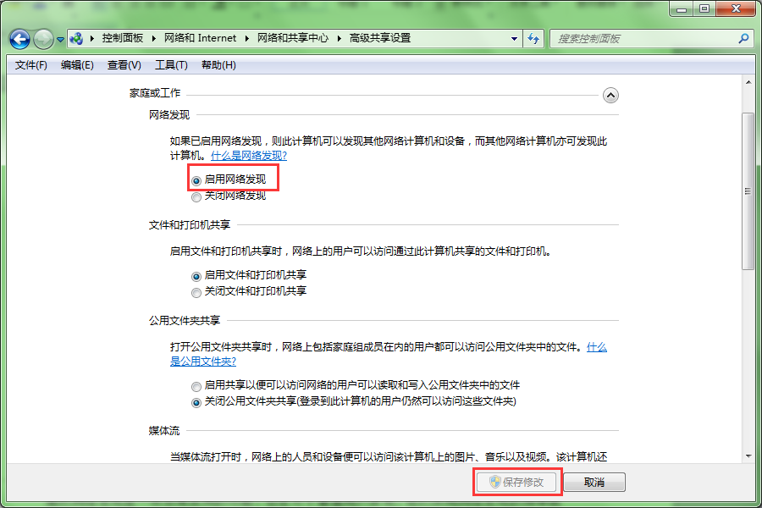762x508 pixels.
Task: Minimize the window
Action: 682,9
